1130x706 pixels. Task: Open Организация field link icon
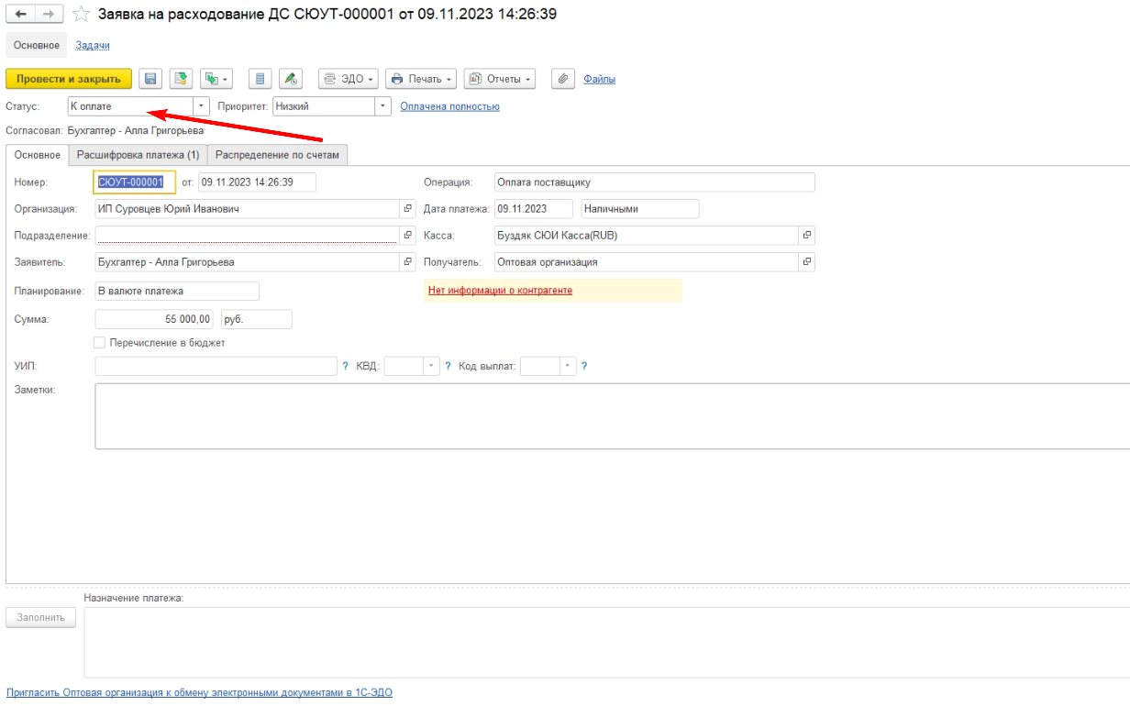pyautogui.click(x=408, y=209)
